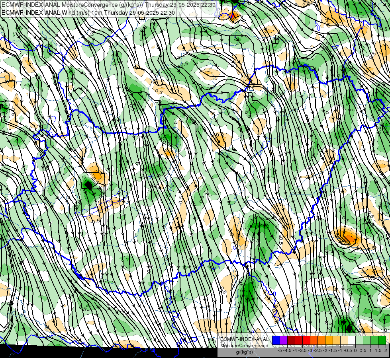Click the '-3.5' legend tick label
This screenshot has height=358, width=390.
pyautogui.click(x=302, y=350)
